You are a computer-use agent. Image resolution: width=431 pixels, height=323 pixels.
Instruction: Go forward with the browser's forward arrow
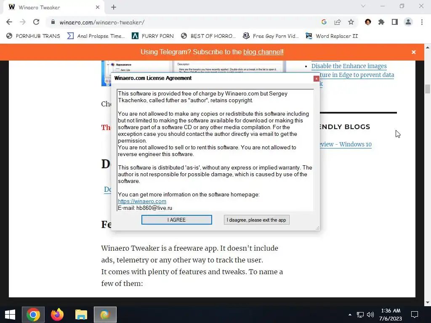pos(23,22)
